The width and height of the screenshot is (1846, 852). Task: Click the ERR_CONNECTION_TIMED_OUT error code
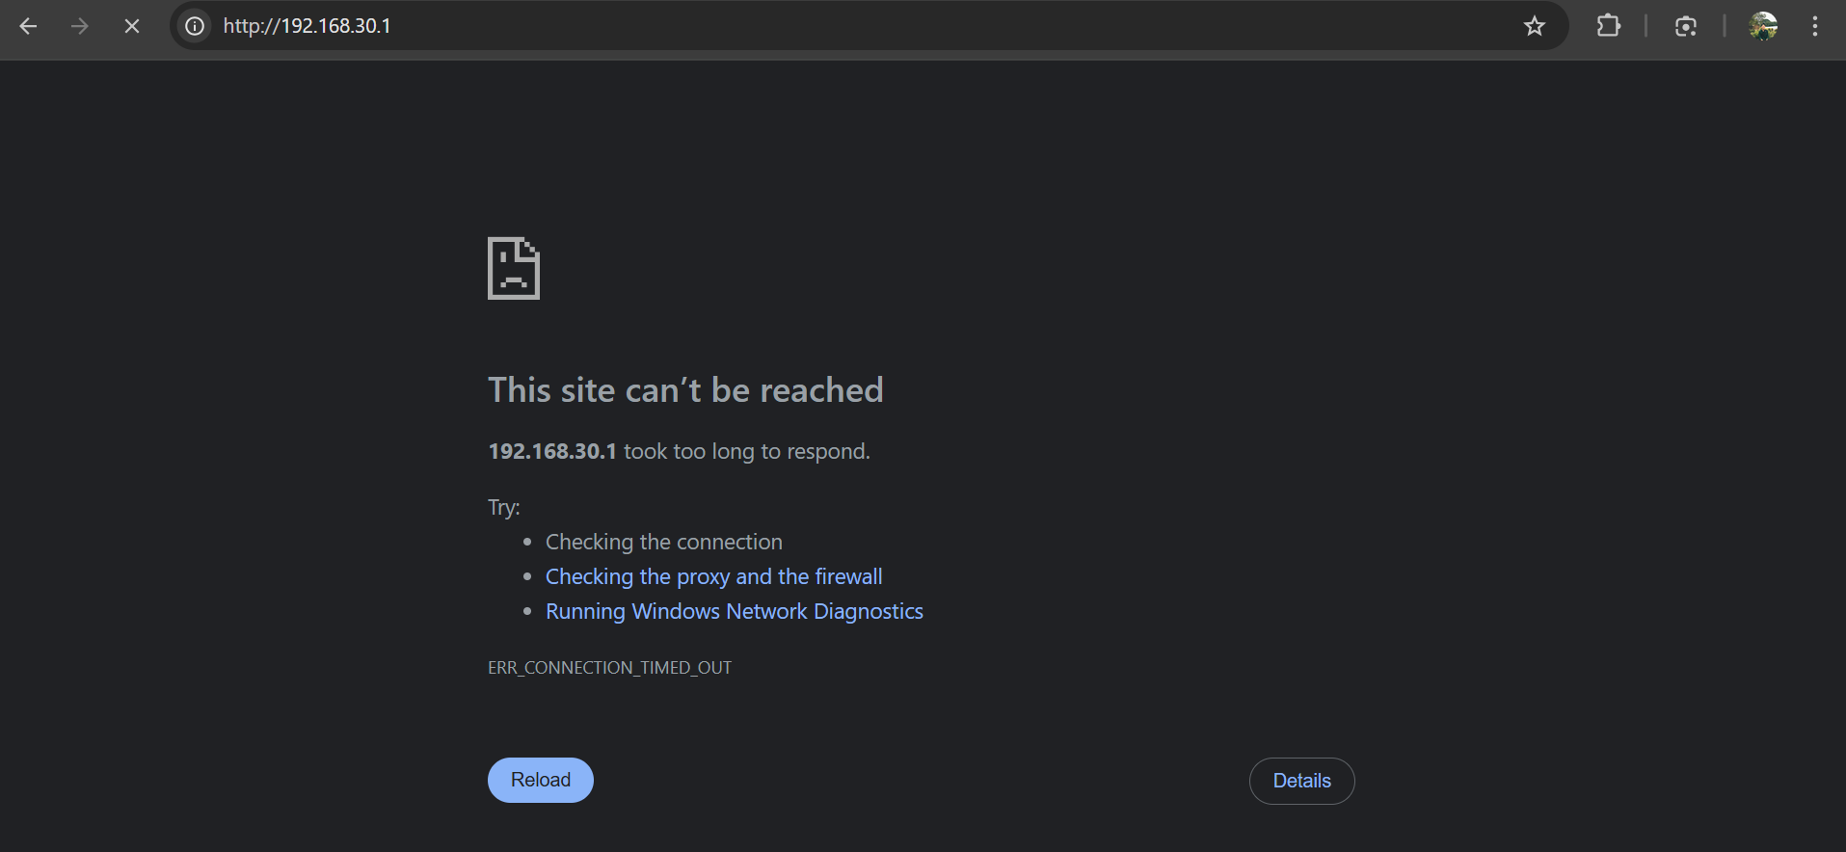click(x=609, y=668)
